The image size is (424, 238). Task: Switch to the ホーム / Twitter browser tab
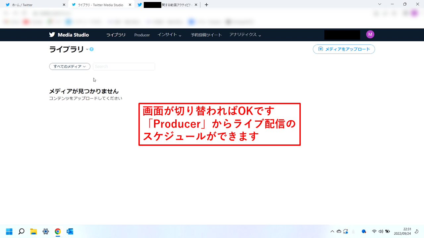[x=33, y=5]
